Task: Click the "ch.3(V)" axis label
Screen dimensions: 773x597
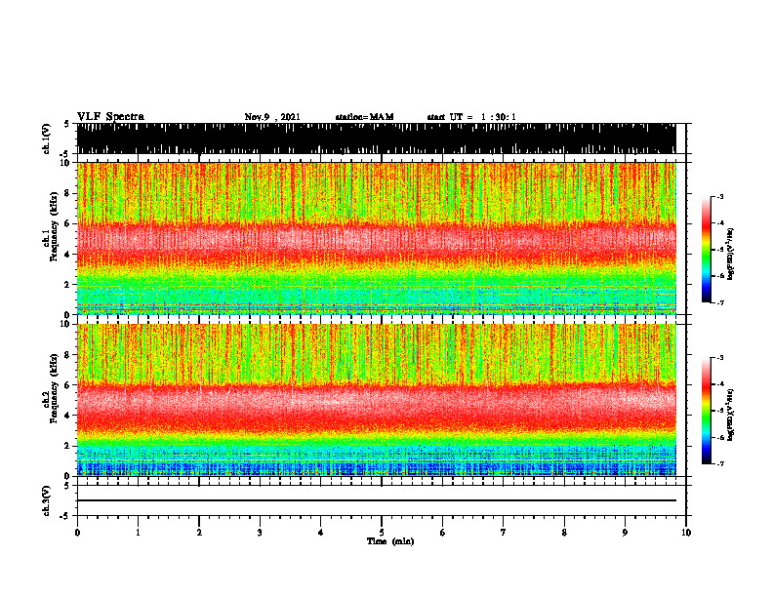Action: (47, 501)
